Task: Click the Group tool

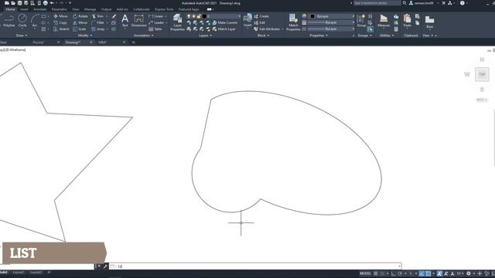Action: [361, 21]
